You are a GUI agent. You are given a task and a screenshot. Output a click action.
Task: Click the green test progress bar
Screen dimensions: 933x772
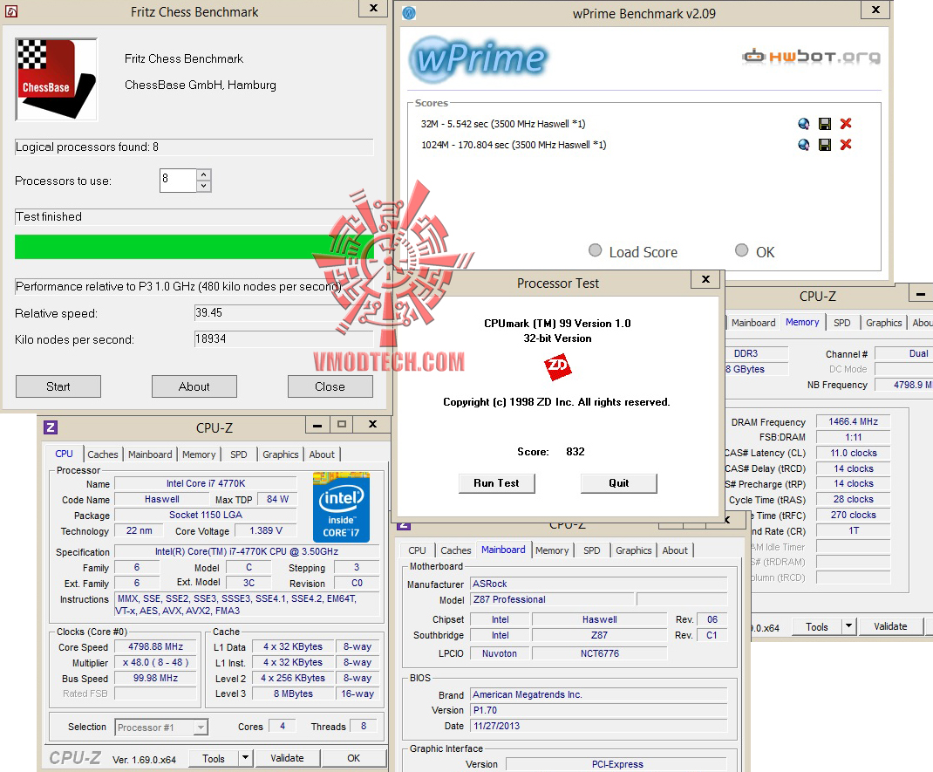pos(194,246)
